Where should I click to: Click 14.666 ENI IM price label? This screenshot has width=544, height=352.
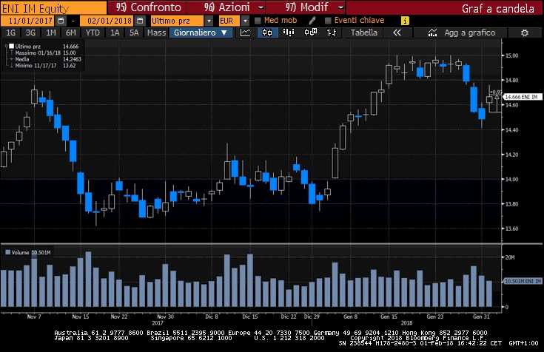523,97
